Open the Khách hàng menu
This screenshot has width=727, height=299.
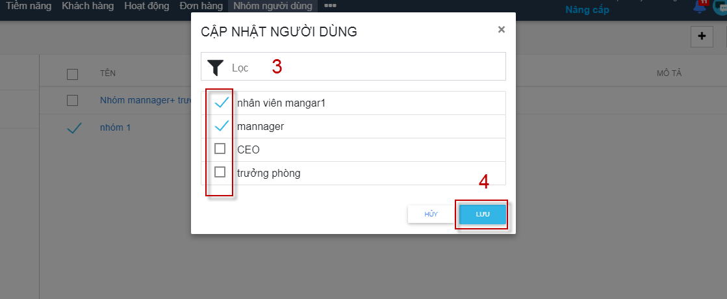tap(88, 6)
